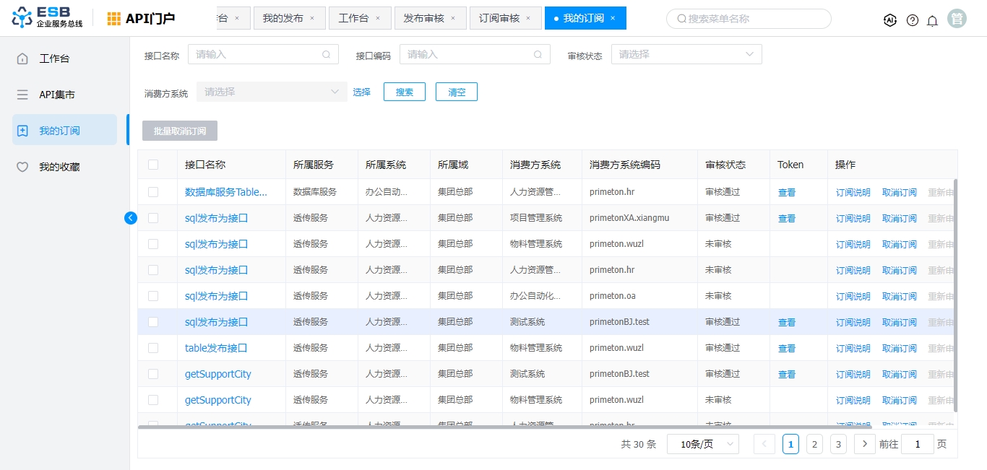Go to page 2 in pagination
Screen dimensions: 987x470
814,444
